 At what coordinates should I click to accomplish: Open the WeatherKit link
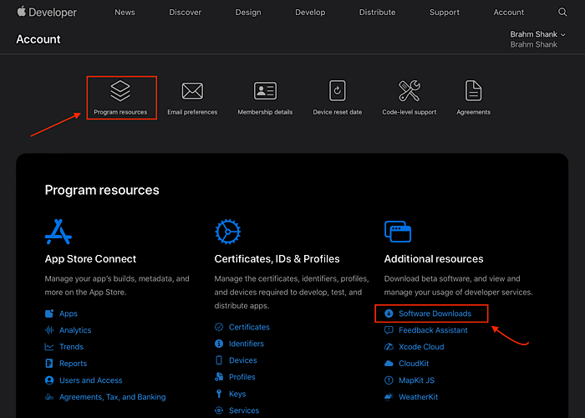(418, 397)
